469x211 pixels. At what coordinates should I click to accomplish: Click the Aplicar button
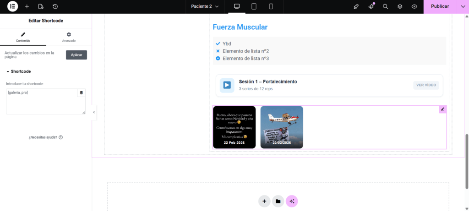[x=76, y=55]
